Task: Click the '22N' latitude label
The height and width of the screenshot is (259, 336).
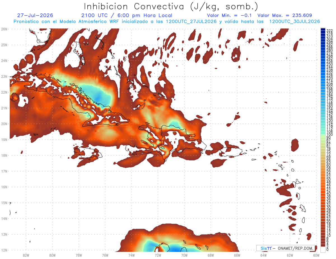Action: point(4,92)
